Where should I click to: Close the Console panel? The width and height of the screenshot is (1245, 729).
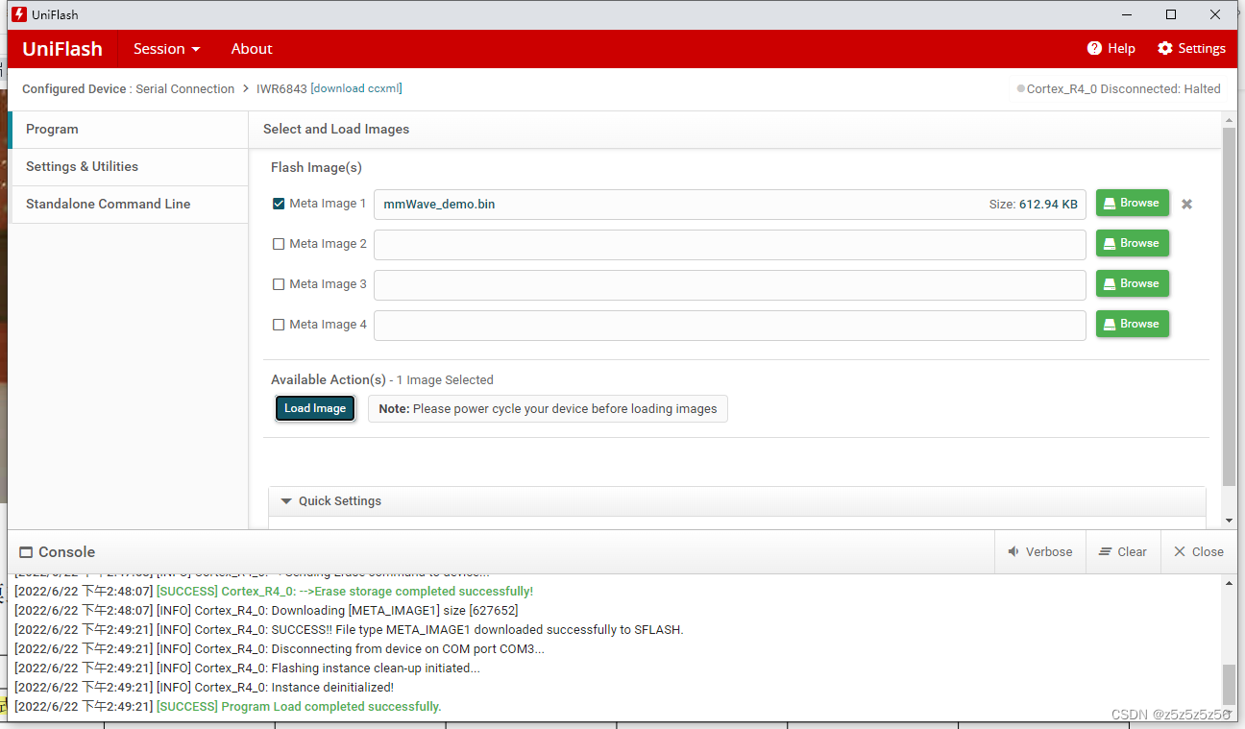tap(1199, 552)
